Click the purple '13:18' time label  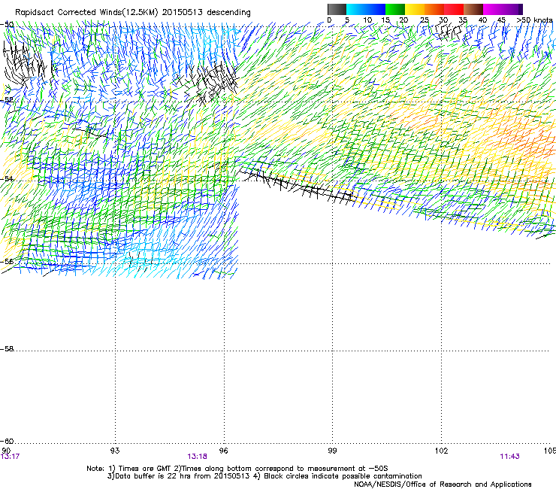click(x=197, y=457)
